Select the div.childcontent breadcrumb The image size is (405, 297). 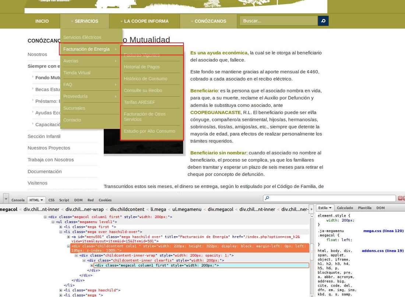[x=127, y=209]
